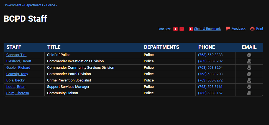The width and height of the screenshot is (269, 125).
Task: Click the red printer icon
Action: 252,29
